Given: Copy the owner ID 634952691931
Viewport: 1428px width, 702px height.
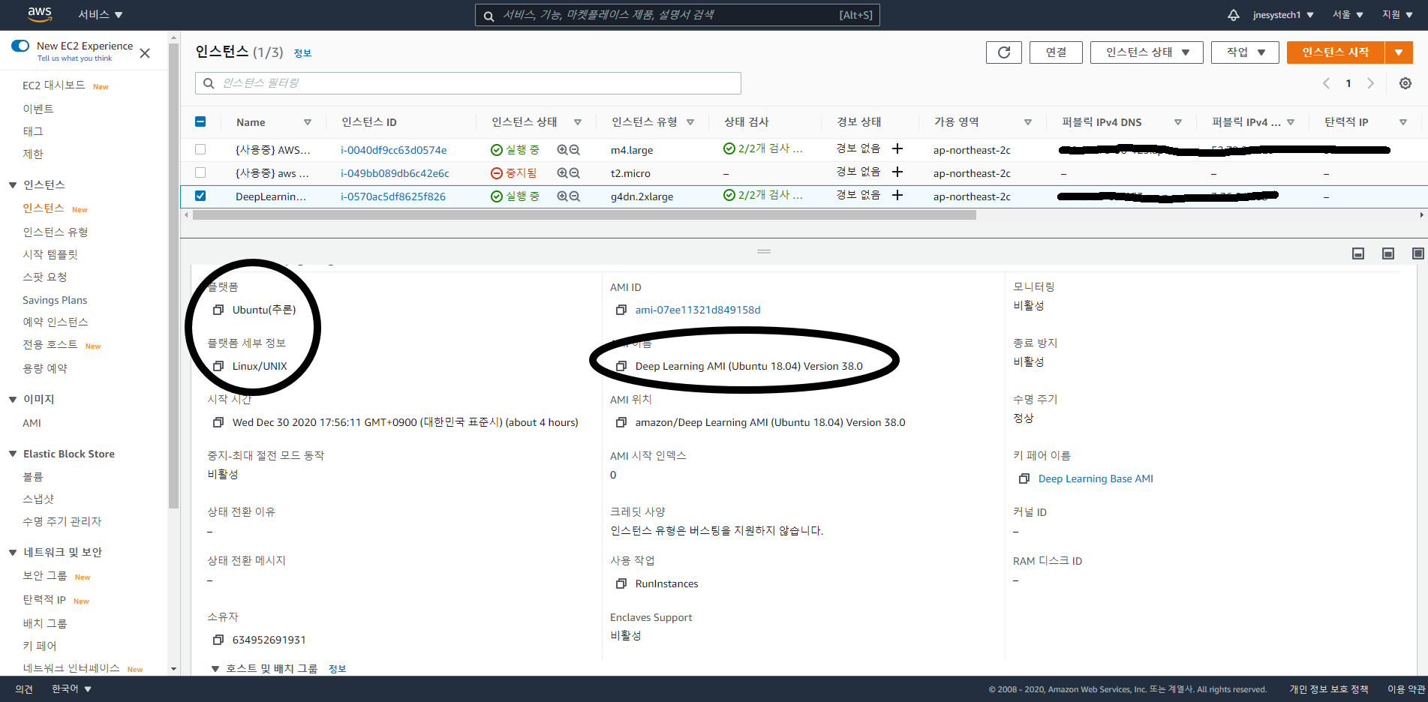Looking at the screenshot, I should [x=218, y=640].
